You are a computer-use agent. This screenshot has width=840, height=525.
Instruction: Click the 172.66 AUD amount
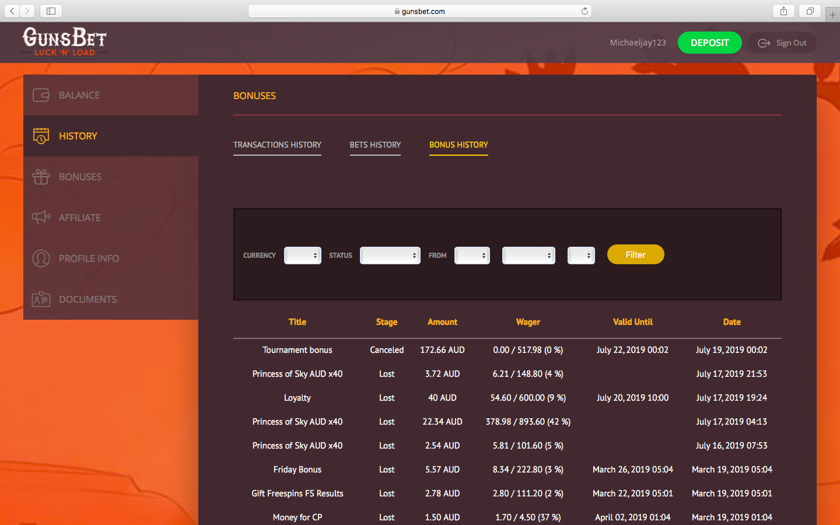(443, 350)
